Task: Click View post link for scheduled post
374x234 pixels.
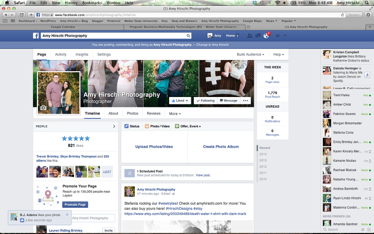Action: pos(203,175)
